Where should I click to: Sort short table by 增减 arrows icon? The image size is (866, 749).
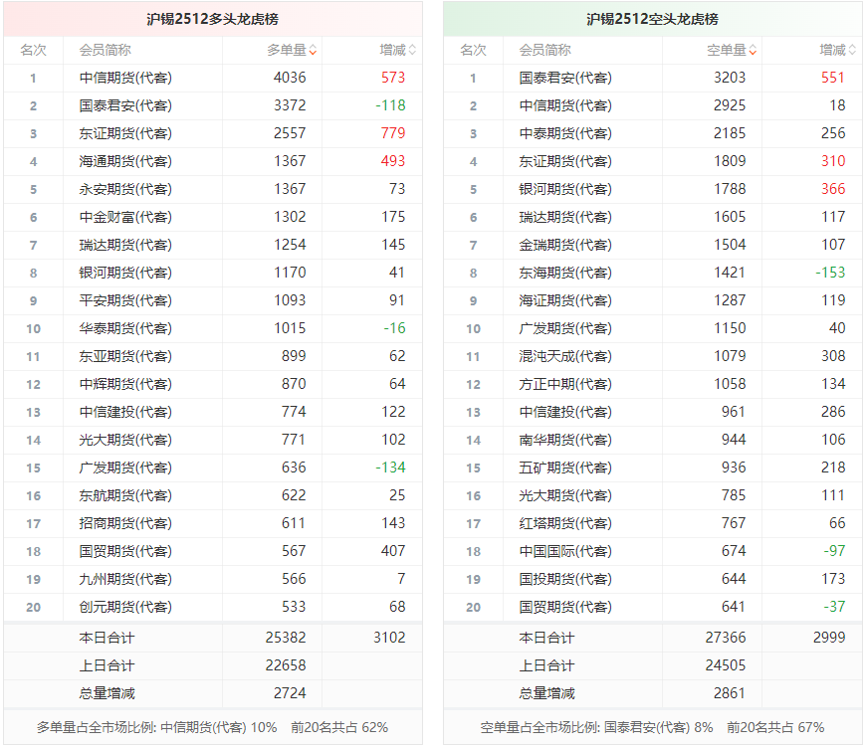[852, 50]
